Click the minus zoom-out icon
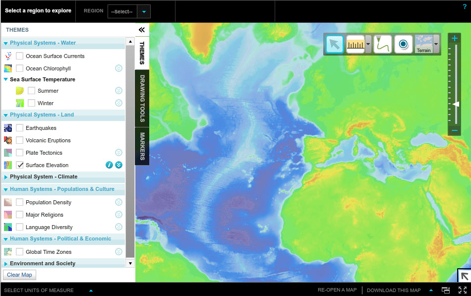Screen dimensions: 471x296 (x=454, y=130)
